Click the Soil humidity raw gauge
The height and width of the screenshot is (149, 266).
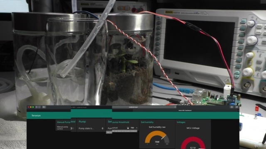[x=157, y=137]
